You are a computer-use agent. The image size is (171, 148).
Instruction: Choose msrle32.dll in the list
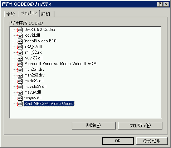click(34, 81)
